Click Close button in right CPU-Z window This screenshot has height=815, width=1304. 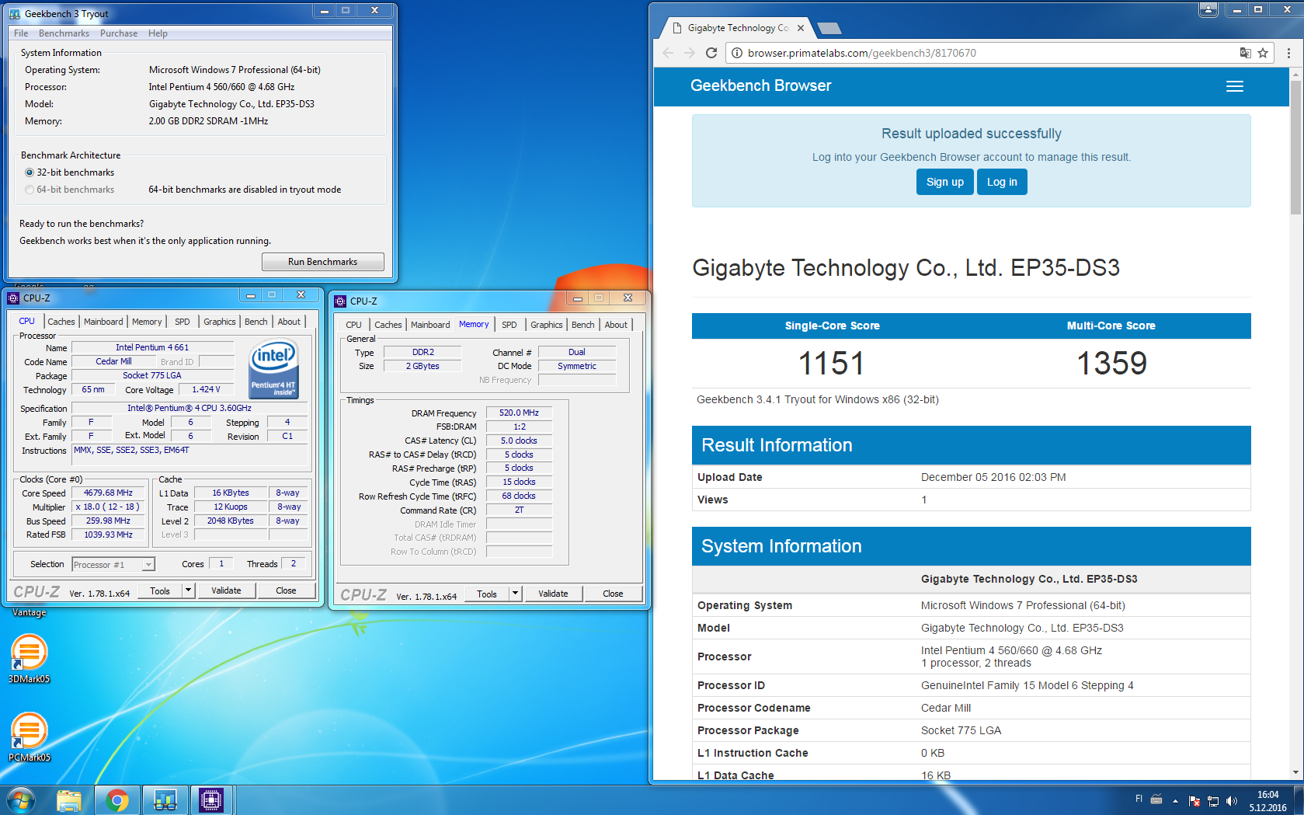[613, 594]
